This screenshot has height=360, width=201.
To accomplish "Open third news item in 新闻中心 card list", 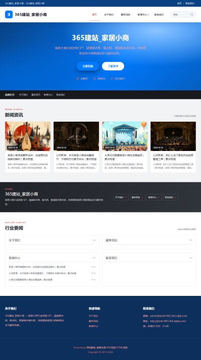I will pos(31,280).
